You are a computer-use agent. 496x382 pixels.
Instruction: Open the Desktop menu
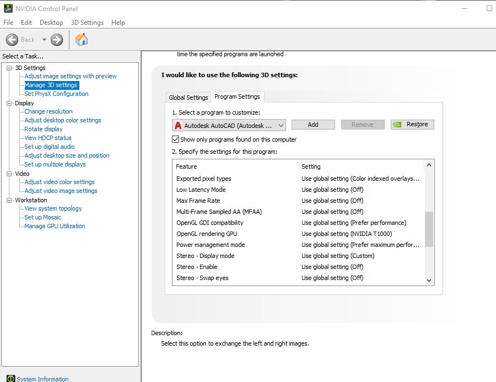tap(51, 23)
